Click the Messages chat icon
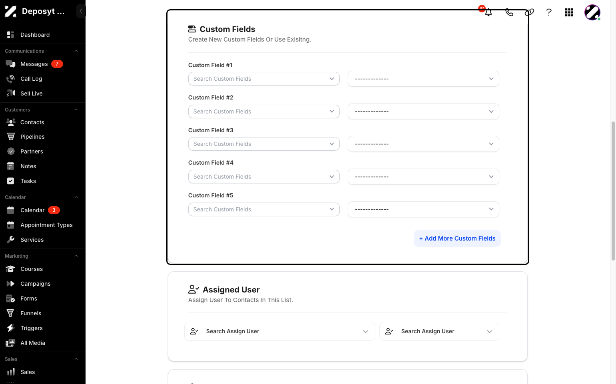The width and height of the screenshot is (616, 384). click(x=11, y=64)
